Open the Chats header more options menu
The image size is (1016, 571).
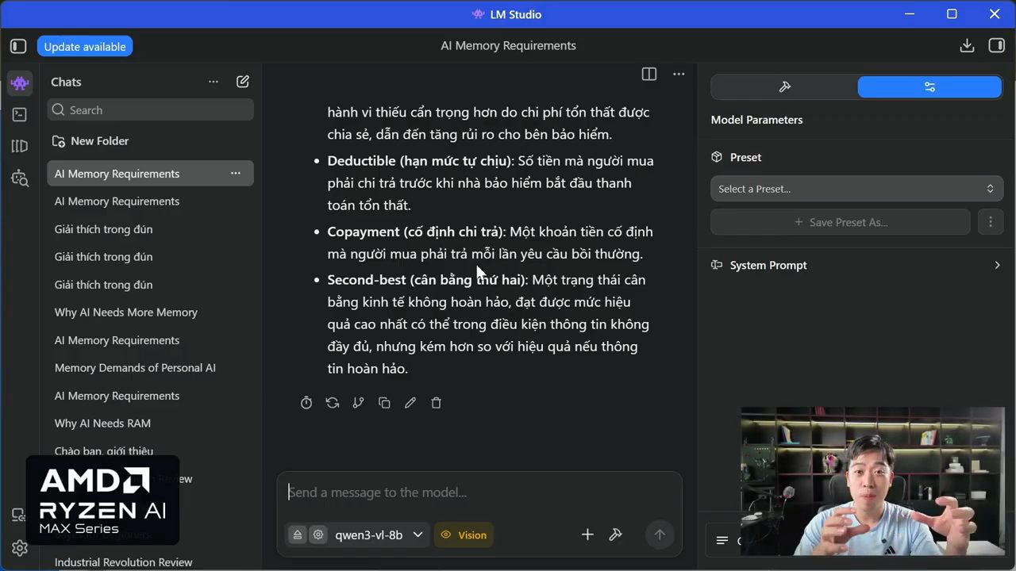point(213,82)
